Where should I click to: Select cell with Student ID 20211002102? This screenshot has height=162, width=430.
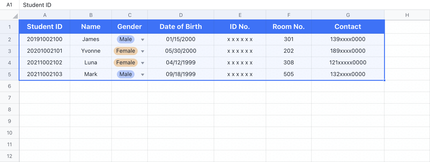[45, 62]
